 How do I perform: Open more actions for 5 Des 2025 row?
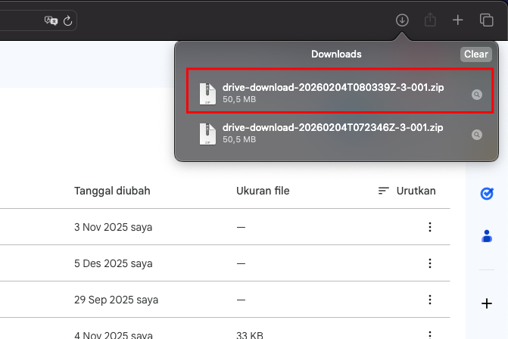click(x=430, y=263)
